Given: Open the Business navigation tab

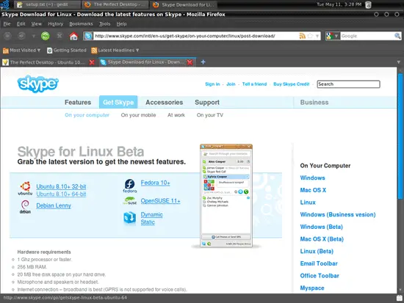Looking at the screenshot, I should [x=314, y=102].
